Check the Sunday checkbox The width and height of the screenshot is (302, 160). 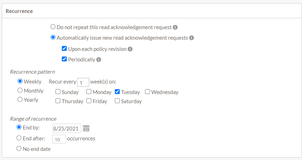tap(58, 92)
